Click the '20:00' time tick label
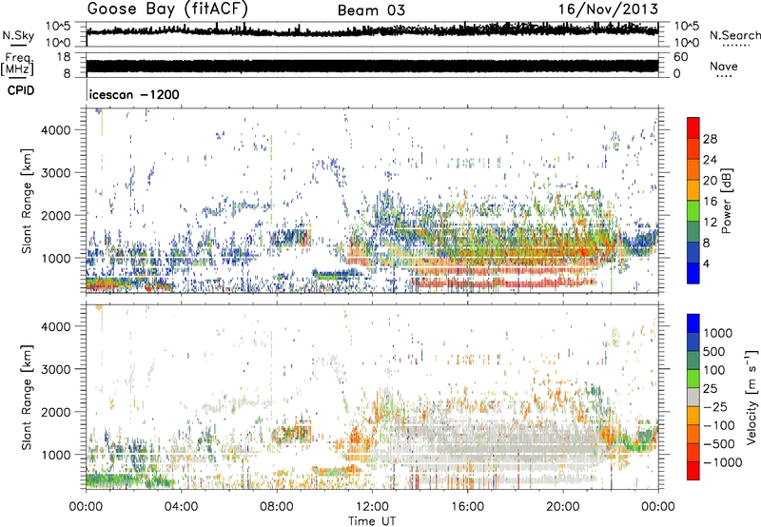This screenshot has width=761, height=527. tap(563, 507)
